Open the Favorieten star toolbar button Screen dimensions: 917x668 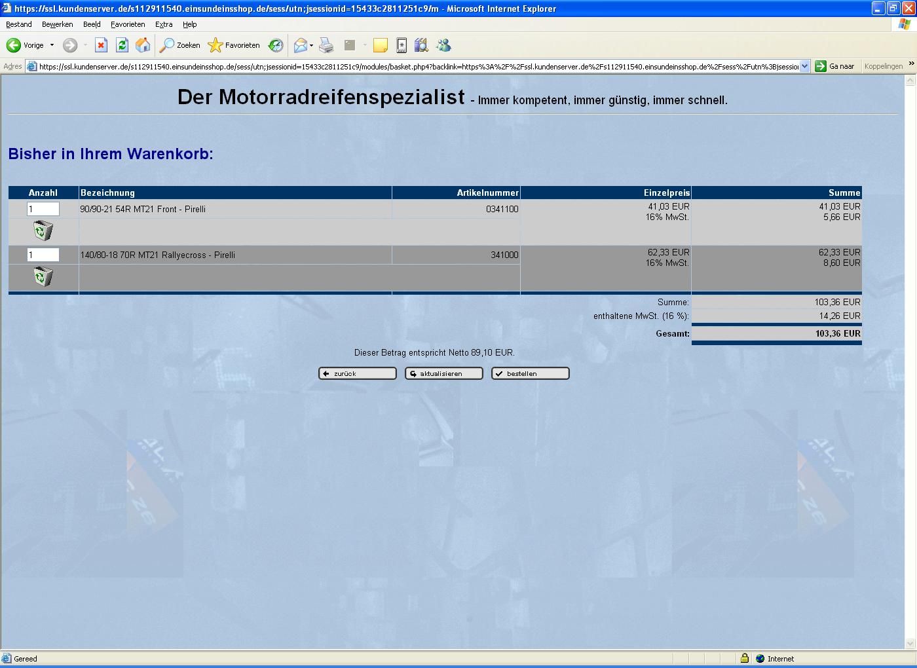[x=234, y=45]
